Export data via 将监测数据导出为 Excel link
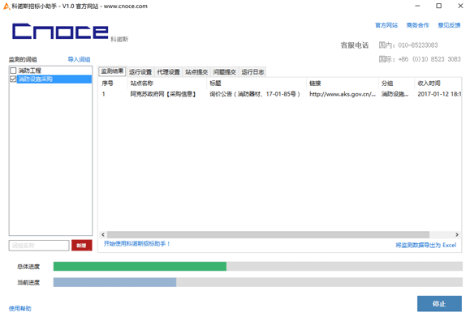The height and width of the screenshot is (321, 470). pyautogui.click(x=426, y=245)
